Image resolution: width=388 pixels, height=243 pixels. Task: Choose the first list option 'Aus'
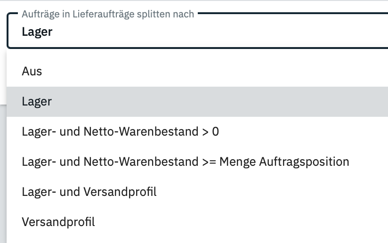coord(197,71)
